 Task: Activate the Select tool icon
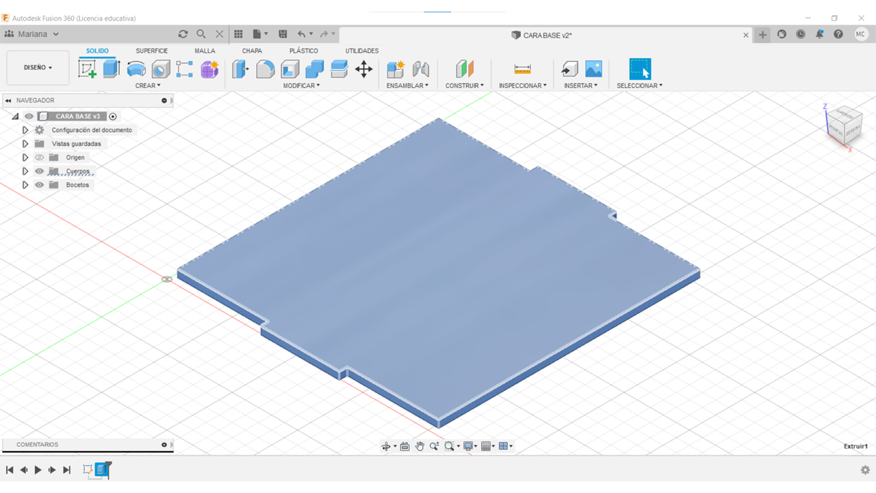(640, 68)
